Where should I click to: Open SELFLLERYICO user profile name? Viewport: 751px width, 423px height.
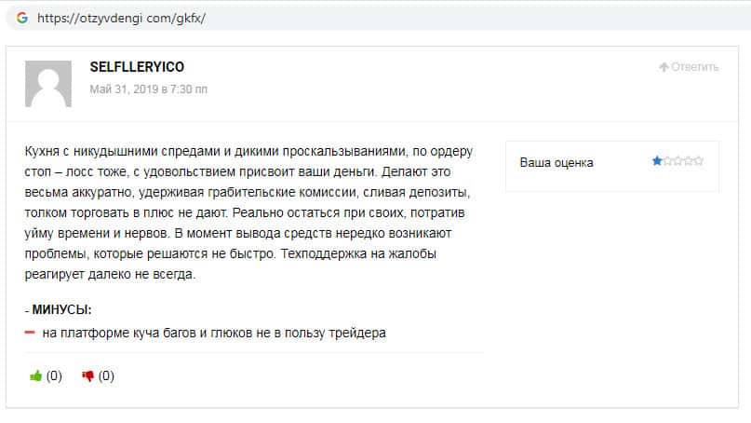point(136,67)
